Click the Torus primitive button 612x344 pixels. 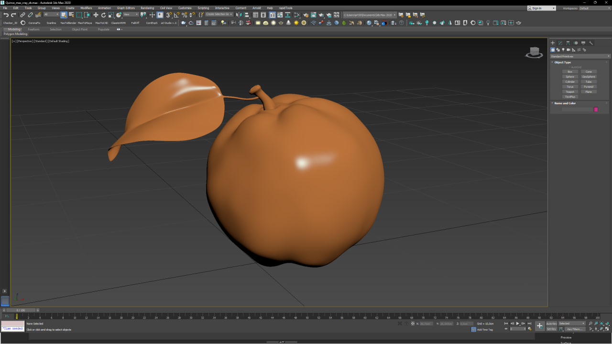point(570,87)
